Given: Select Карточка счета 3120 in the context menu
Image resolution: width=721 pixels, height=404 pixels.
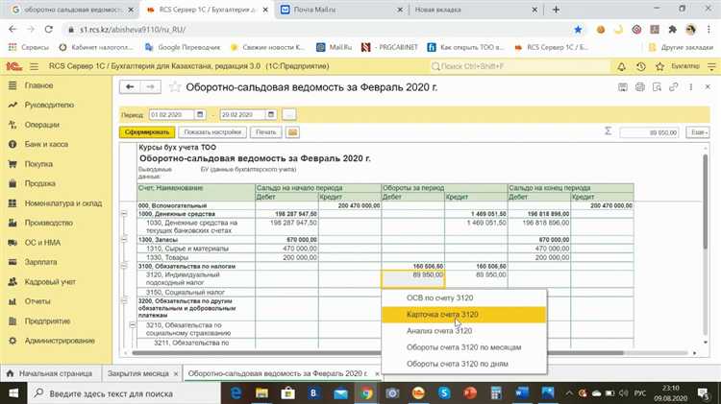Looking at the screenshot, I should pos(464,315).
